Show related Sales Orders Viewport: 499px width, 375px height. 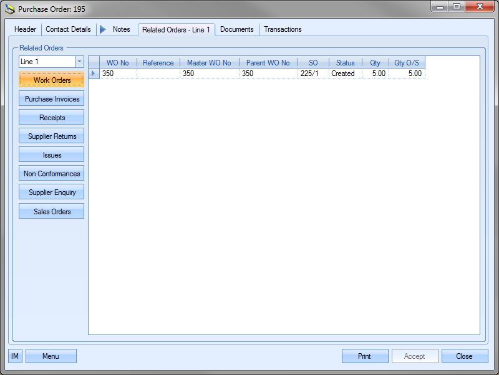[52, 212]
